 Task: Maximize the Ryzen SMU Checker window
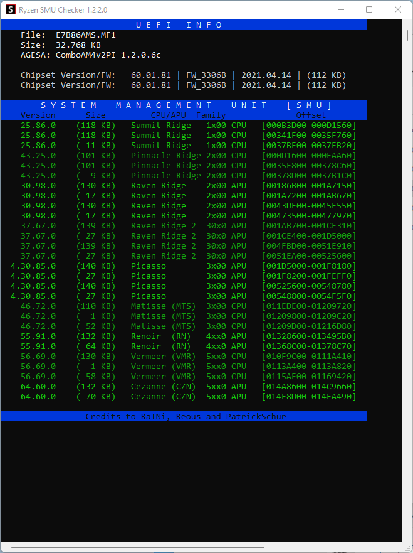(369, 10)
